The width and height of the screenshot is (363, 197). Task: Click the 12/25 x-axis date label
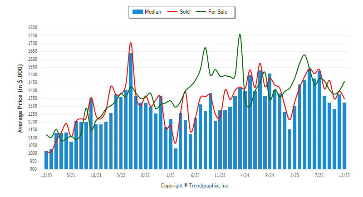[x=344, y=175]
